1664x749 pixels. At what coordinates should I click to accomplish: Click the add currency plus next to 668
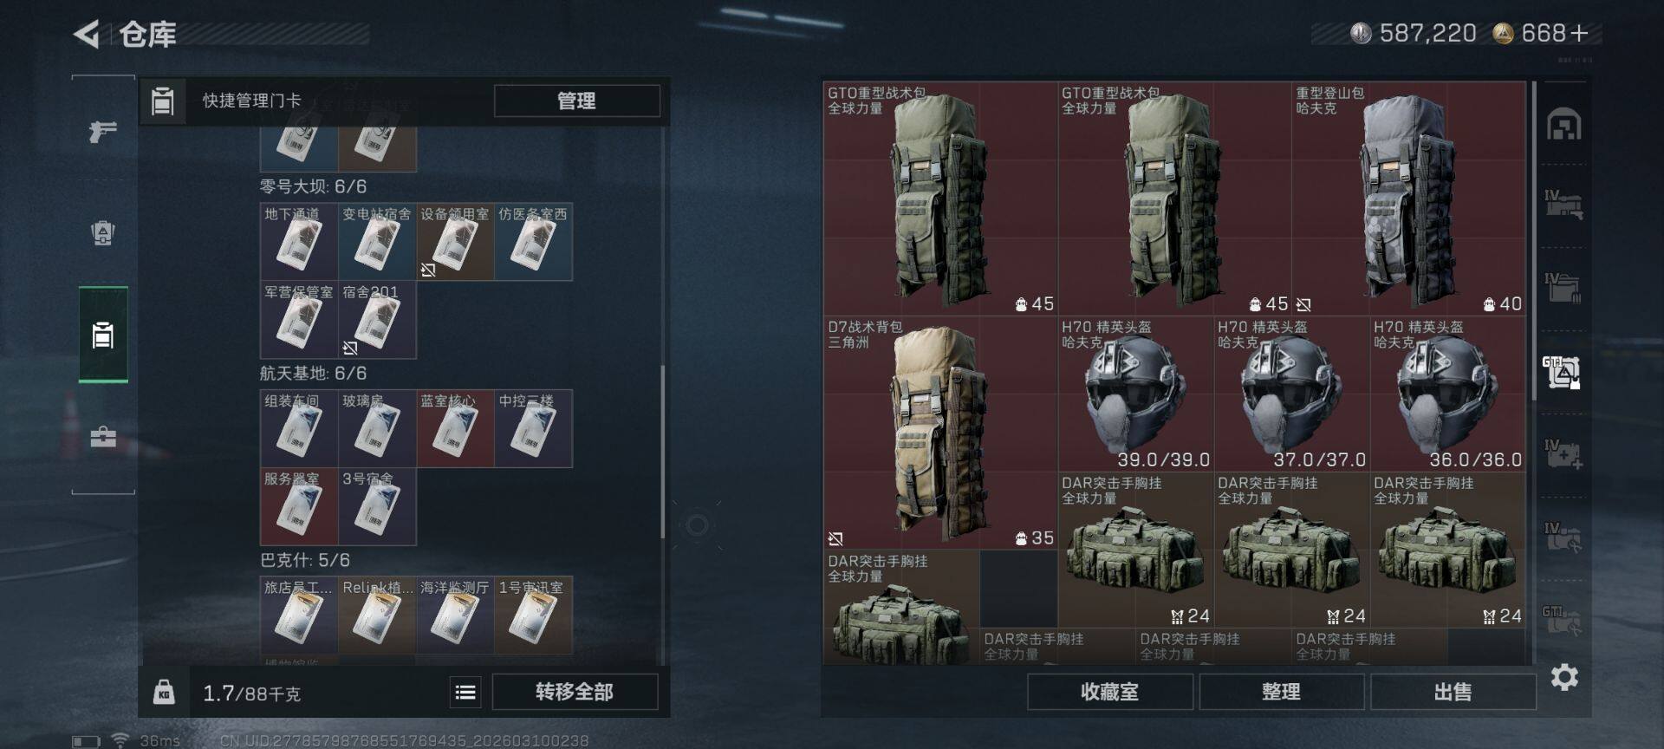click(x=1579, y=34)
